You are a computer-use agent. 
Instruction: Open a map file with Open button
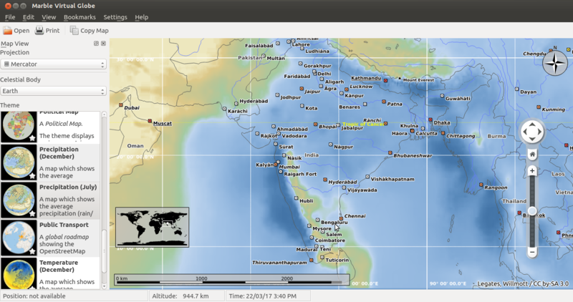(16, 31)
